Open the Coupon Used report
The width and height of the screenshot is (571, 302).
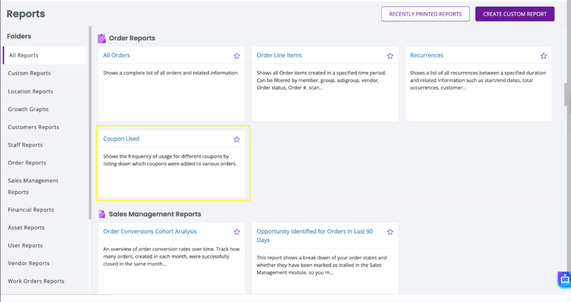pyautogui.click(x=121, y=139)
